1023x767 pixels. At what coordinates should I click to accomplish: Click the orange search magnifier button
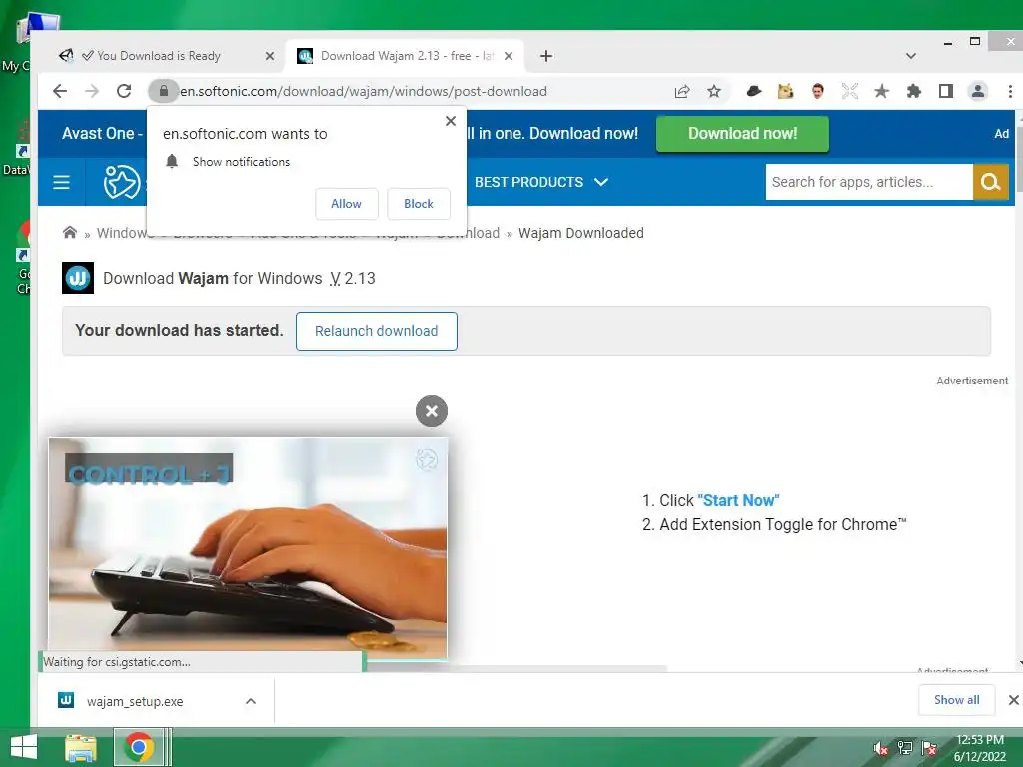click(x=990, y=182)
